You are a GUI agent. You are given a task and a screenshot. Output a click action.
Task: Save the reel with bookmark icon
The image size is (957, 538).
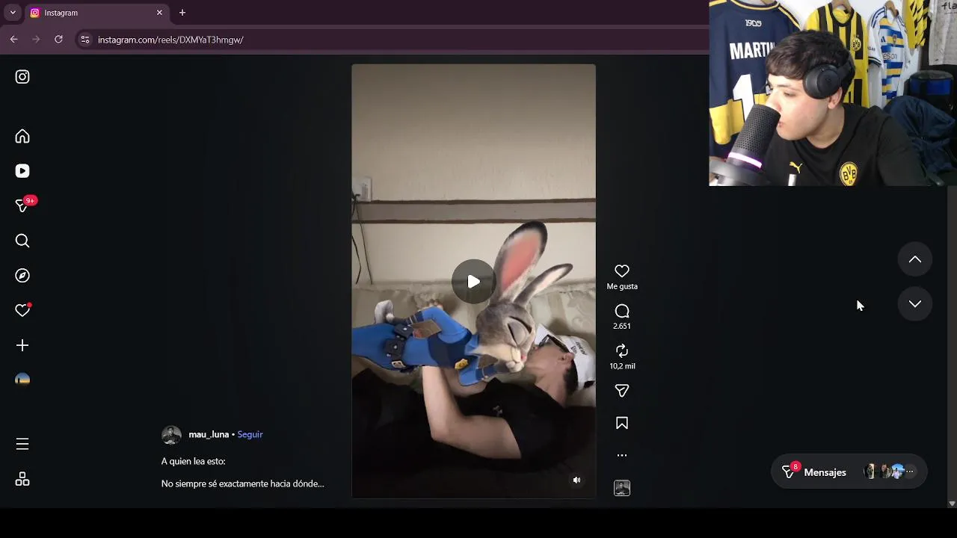pyautogui.click(x=622, y=423)
